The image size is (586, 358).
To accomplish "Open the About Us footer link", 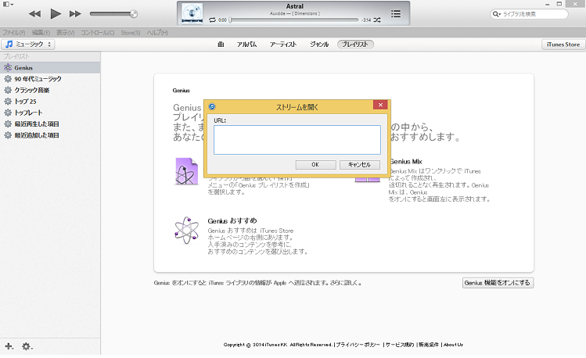I will (453, 345).
